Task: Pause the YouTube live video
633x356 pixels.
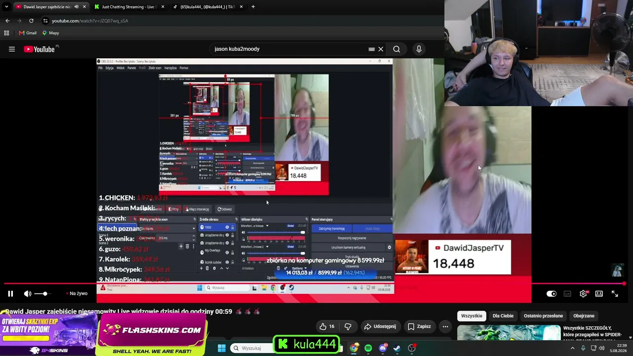Action: click(x=10, y=294)
